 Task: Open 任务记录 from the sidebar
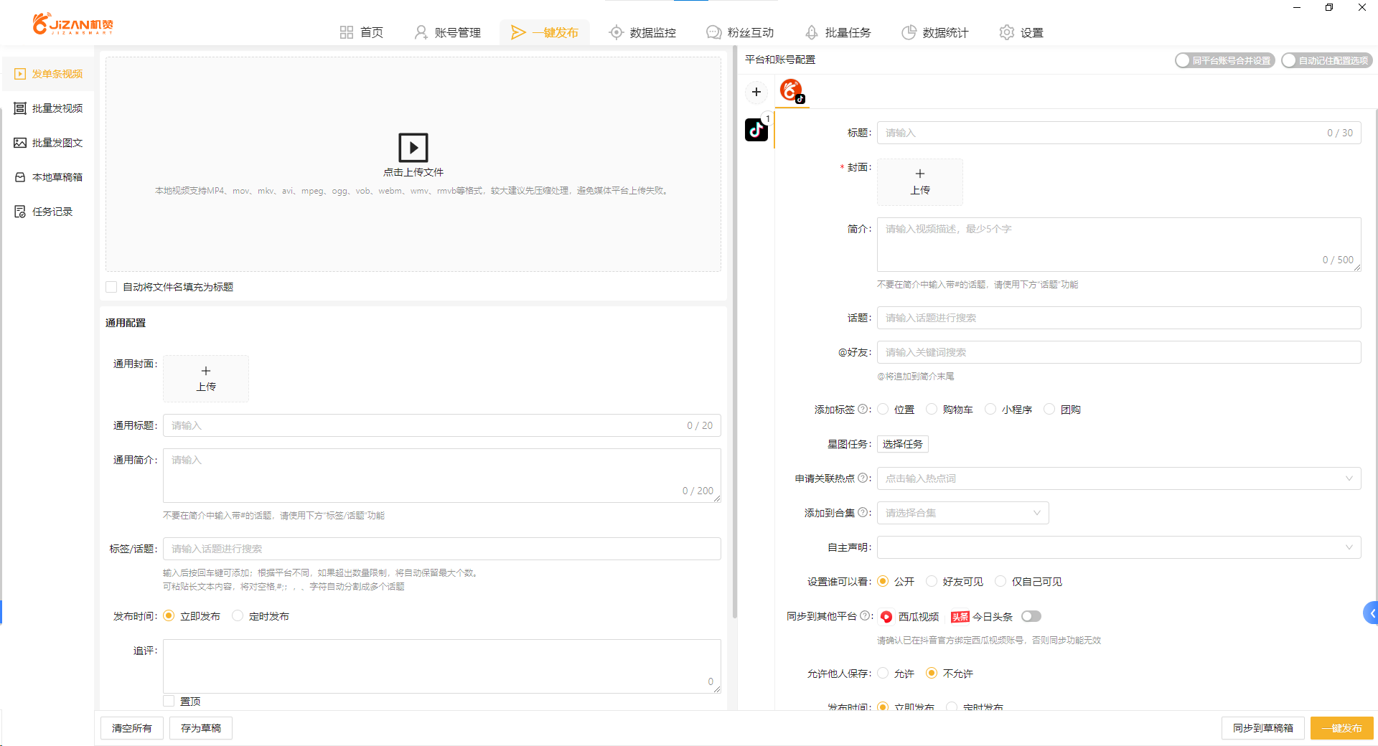point(52,212)
